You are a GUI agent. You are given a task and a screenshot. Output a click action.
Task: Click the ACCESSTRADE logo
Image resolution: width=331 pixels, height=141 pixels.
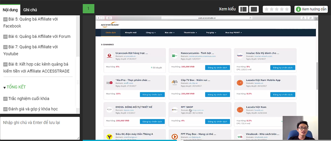110,25
